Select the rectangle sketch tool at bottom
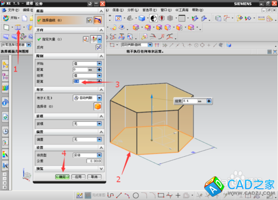278x200 pixels. coord(161,195)
